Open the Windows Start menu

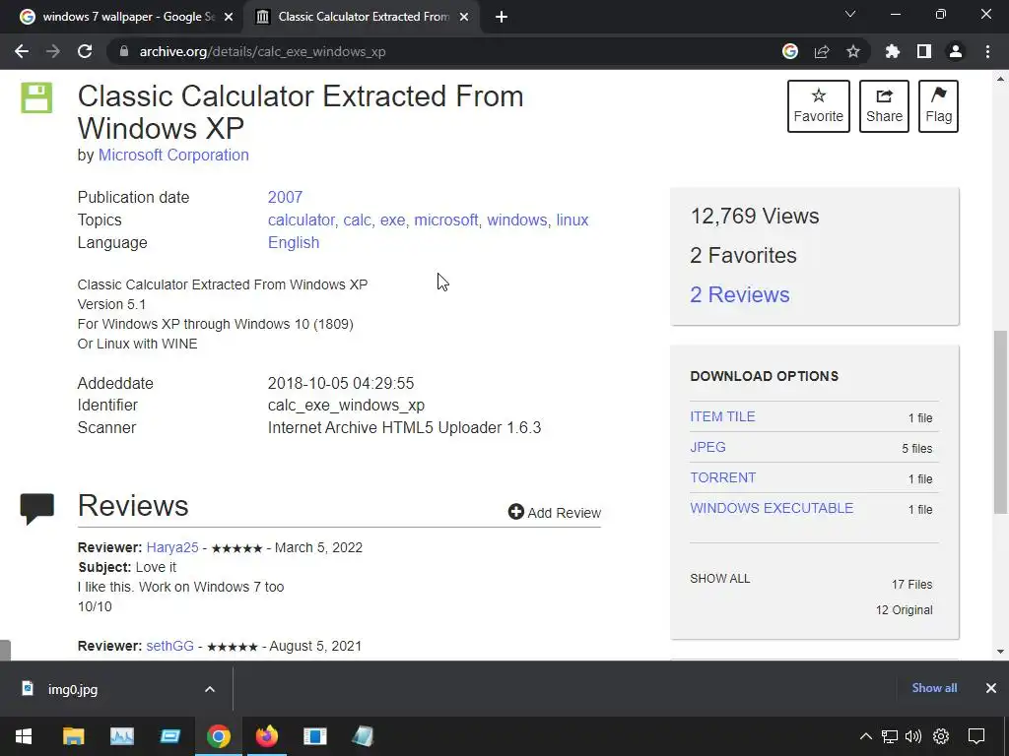point(24,736)
